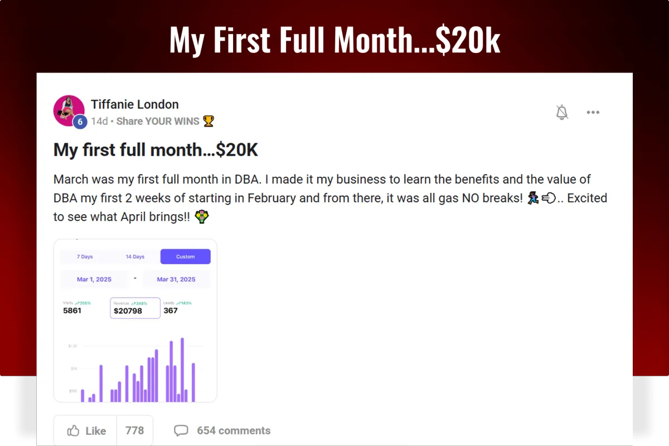Click the Mar 1, 2025 start date field
The image size is (669, 446).
94,279
